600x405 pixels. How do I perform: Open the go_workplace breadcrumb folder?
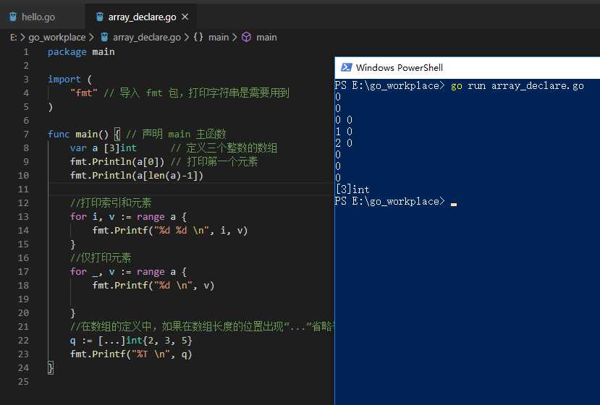(x=57, y=37)
